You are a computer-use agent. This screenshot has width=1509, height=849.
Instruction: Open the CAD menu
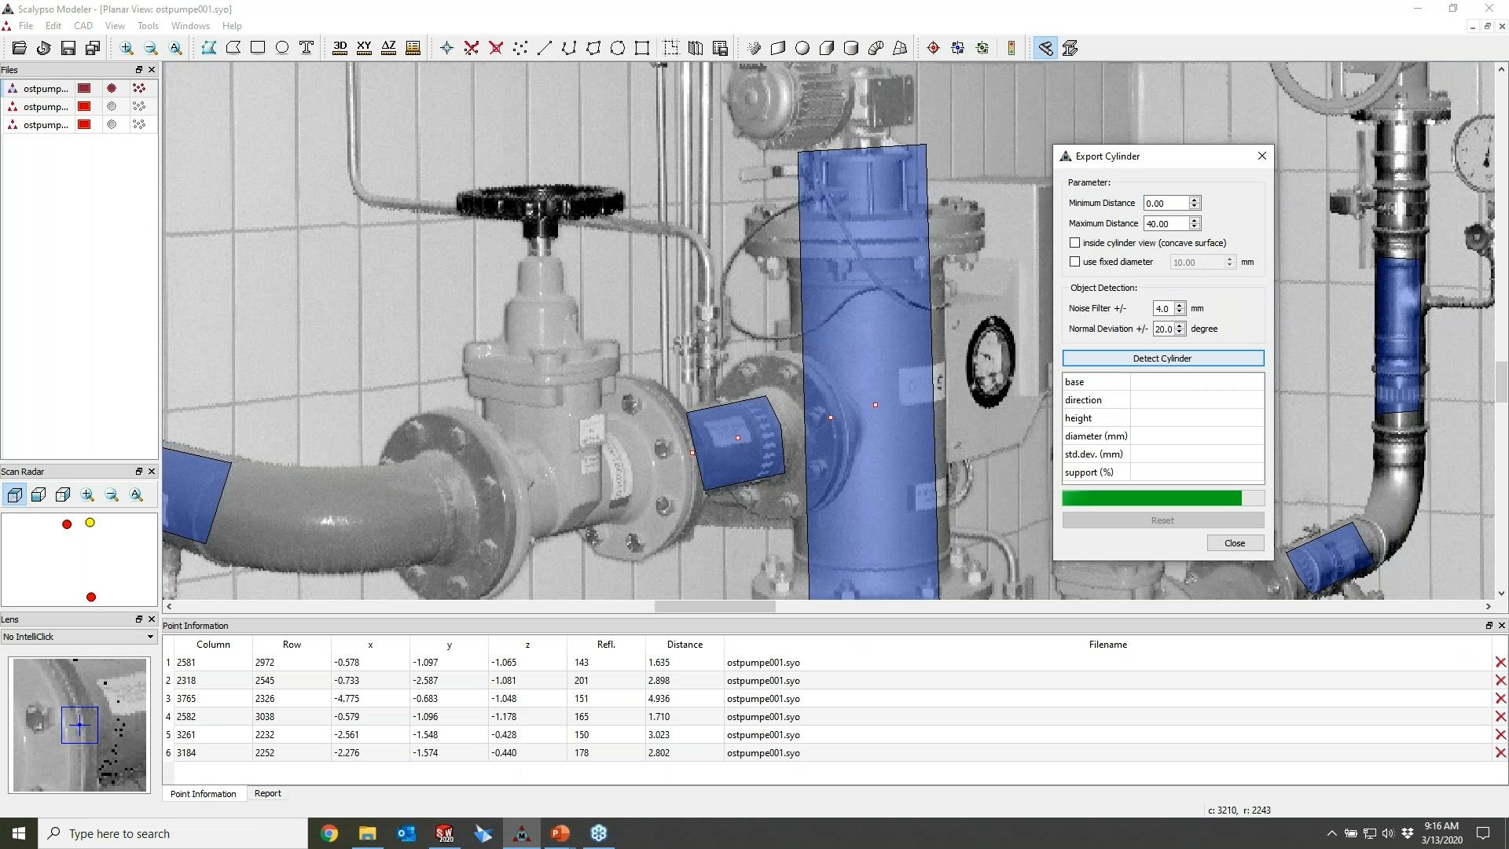coord(83,26)
